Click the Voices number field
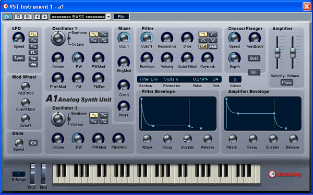Screen dimensions: 313x195 [235, 80]
